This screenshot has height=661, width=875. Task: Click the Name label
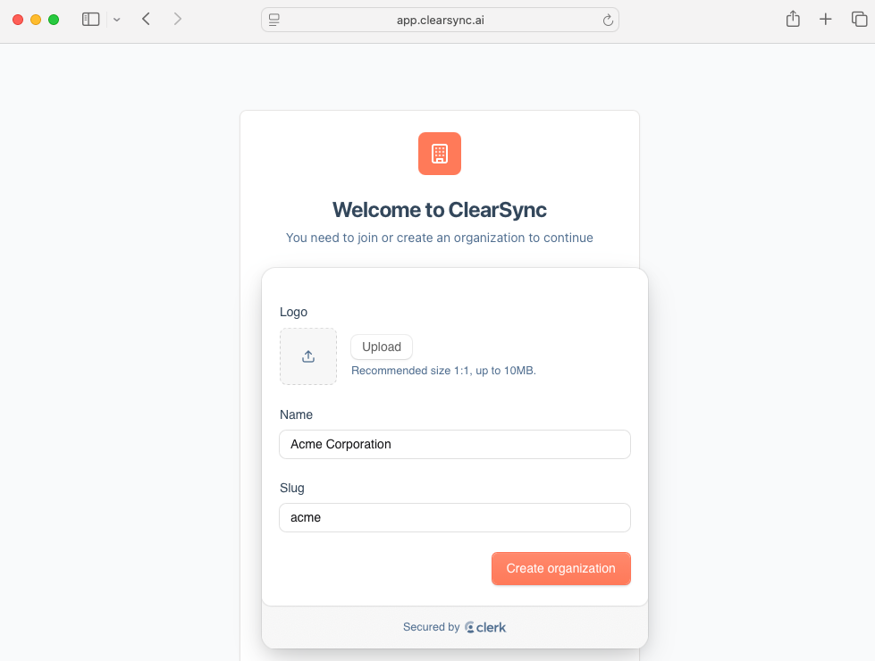coord(296,414)
